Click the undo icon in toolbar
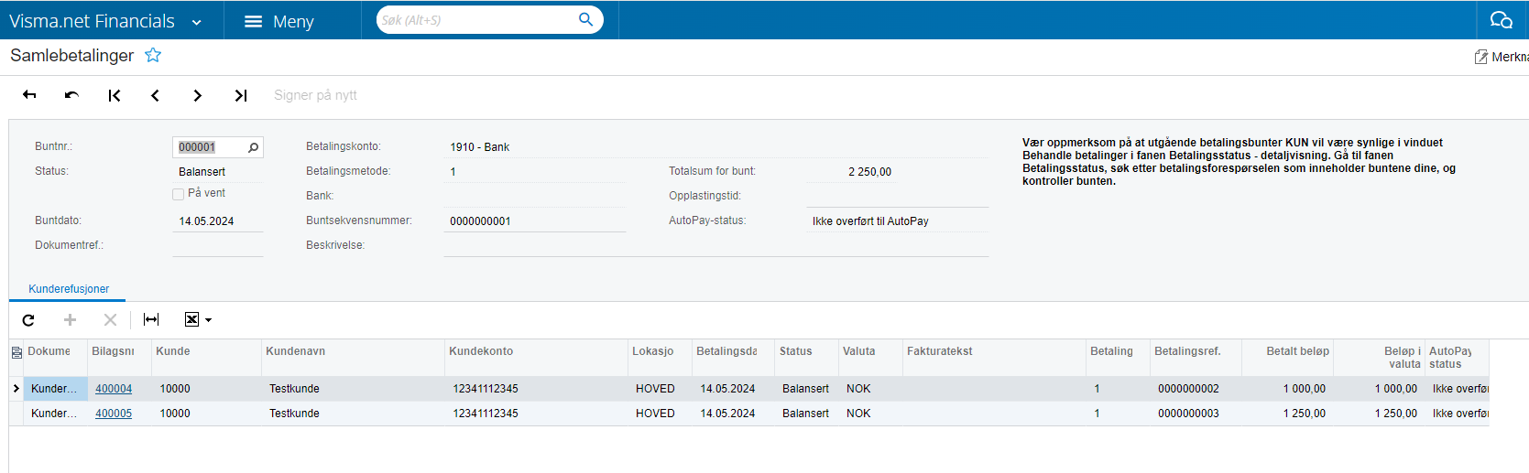 [x=71, y=95]
